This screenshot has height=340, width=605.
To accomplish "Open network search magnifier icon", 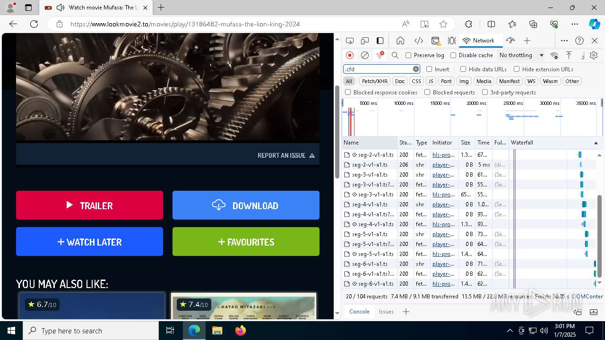I will 395,55.
